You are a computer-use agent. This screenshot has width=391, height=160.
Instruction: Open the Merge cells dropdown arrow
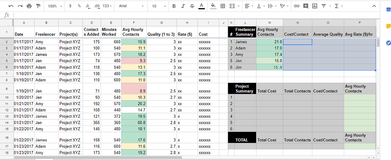tap(238, 6)
